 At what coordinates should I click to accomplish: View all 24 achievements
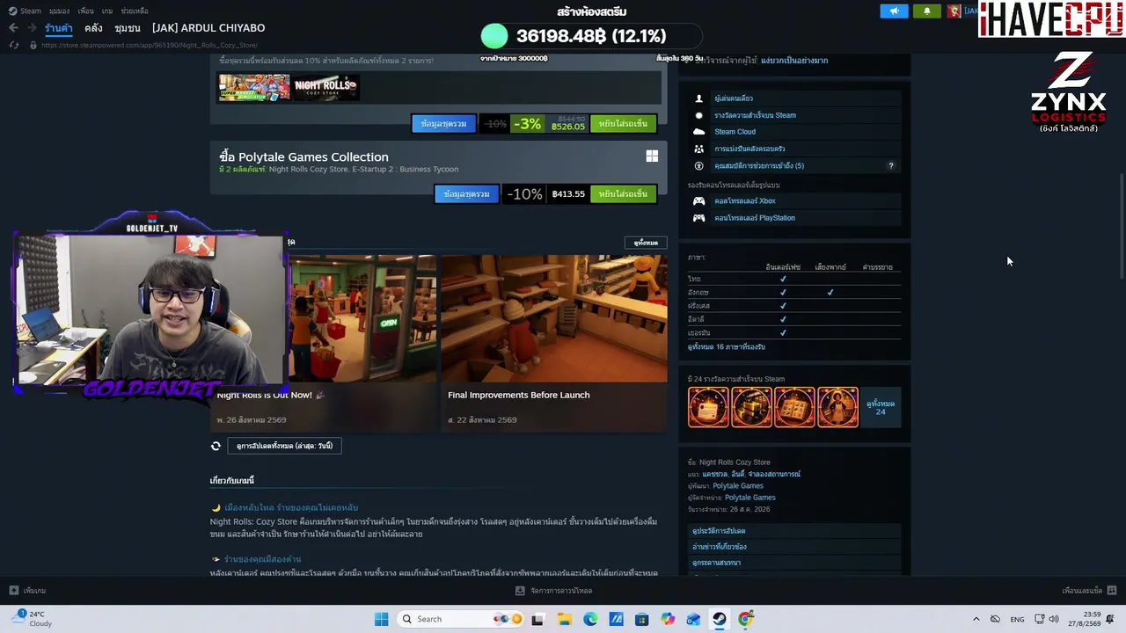[881, 407]
